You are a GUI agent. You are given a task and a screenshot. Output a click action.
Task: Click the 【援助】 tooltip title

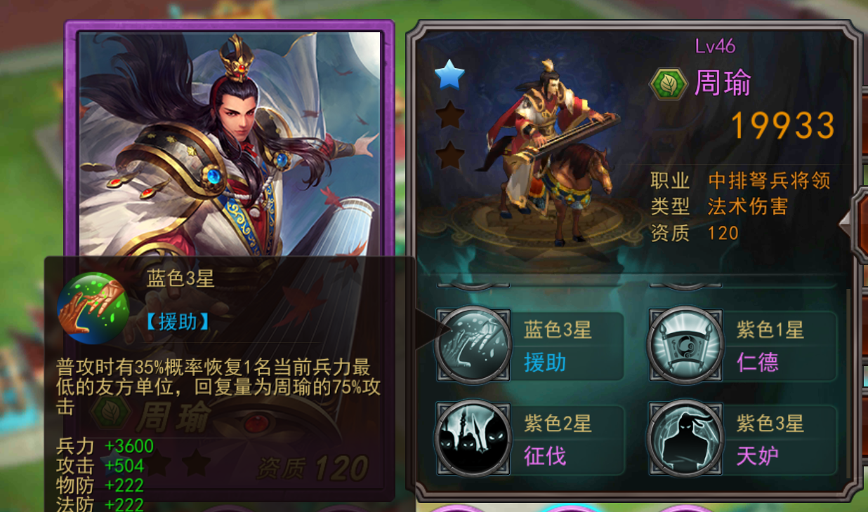(x=178, y=321)
